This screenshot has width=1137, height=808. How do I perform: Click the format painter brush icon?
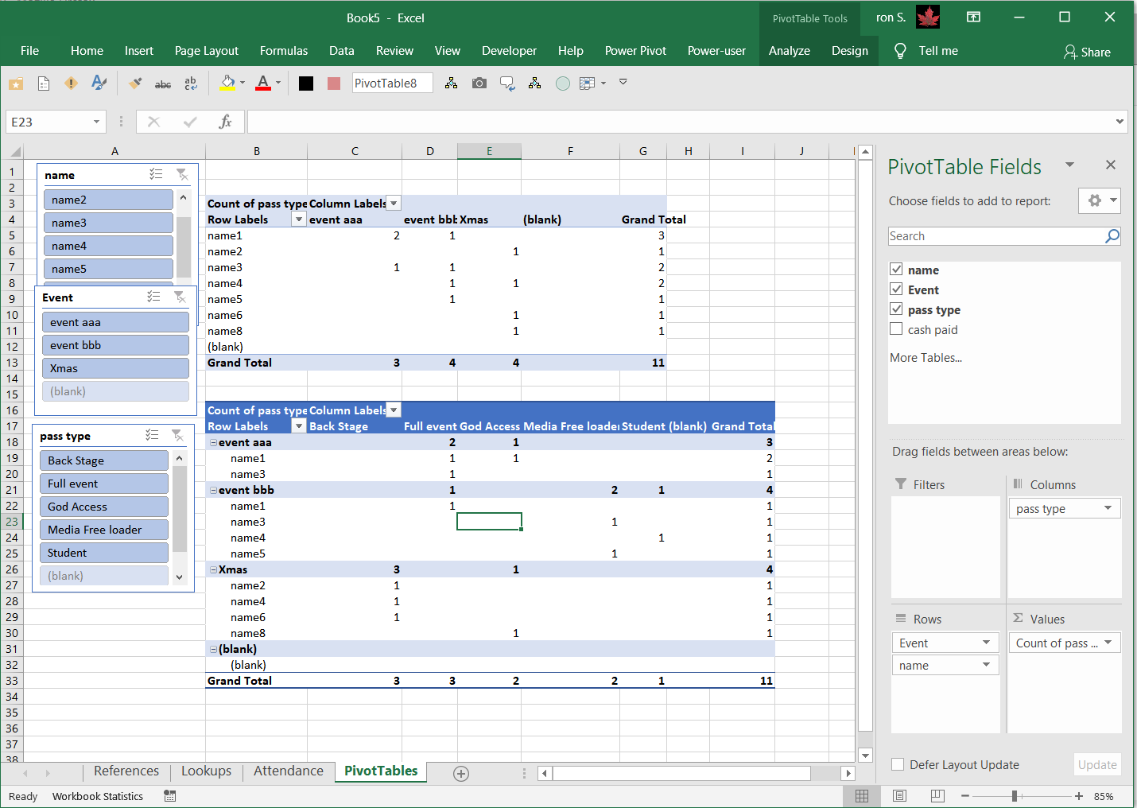pos(136,83)
